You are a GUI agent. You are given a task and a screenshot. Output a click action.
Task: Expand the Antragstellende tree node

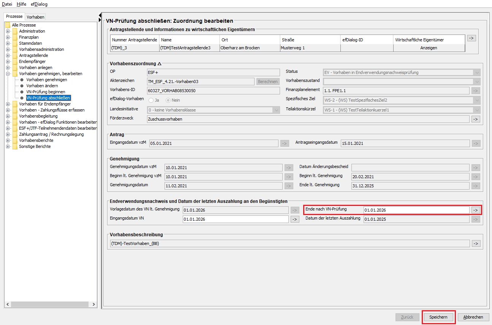point(8,55)
